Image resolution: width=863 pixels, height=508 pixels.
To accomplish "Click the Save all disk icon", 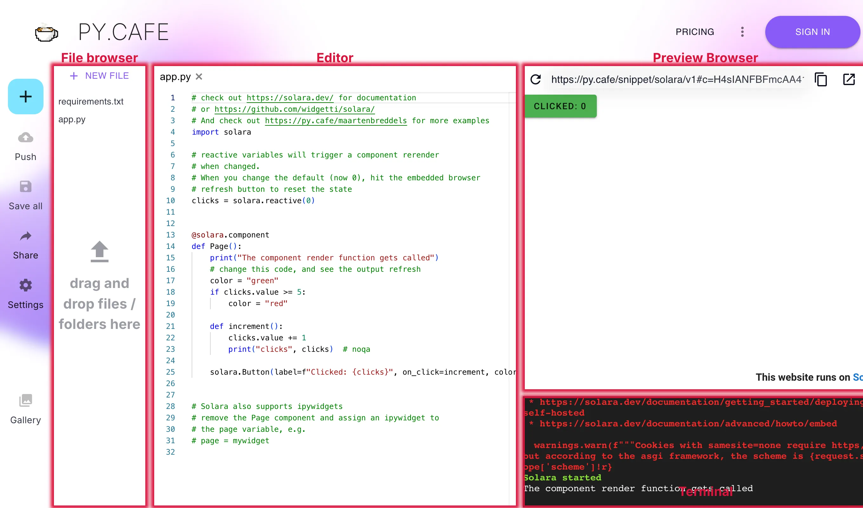I will pos(25,187).
